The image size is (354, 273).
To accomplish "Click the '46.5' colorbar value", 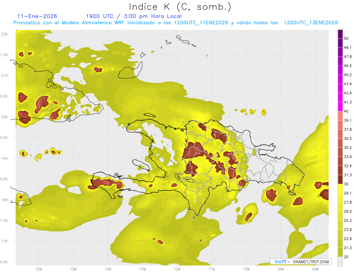I will pyautogui.click(x=348, y=66).
